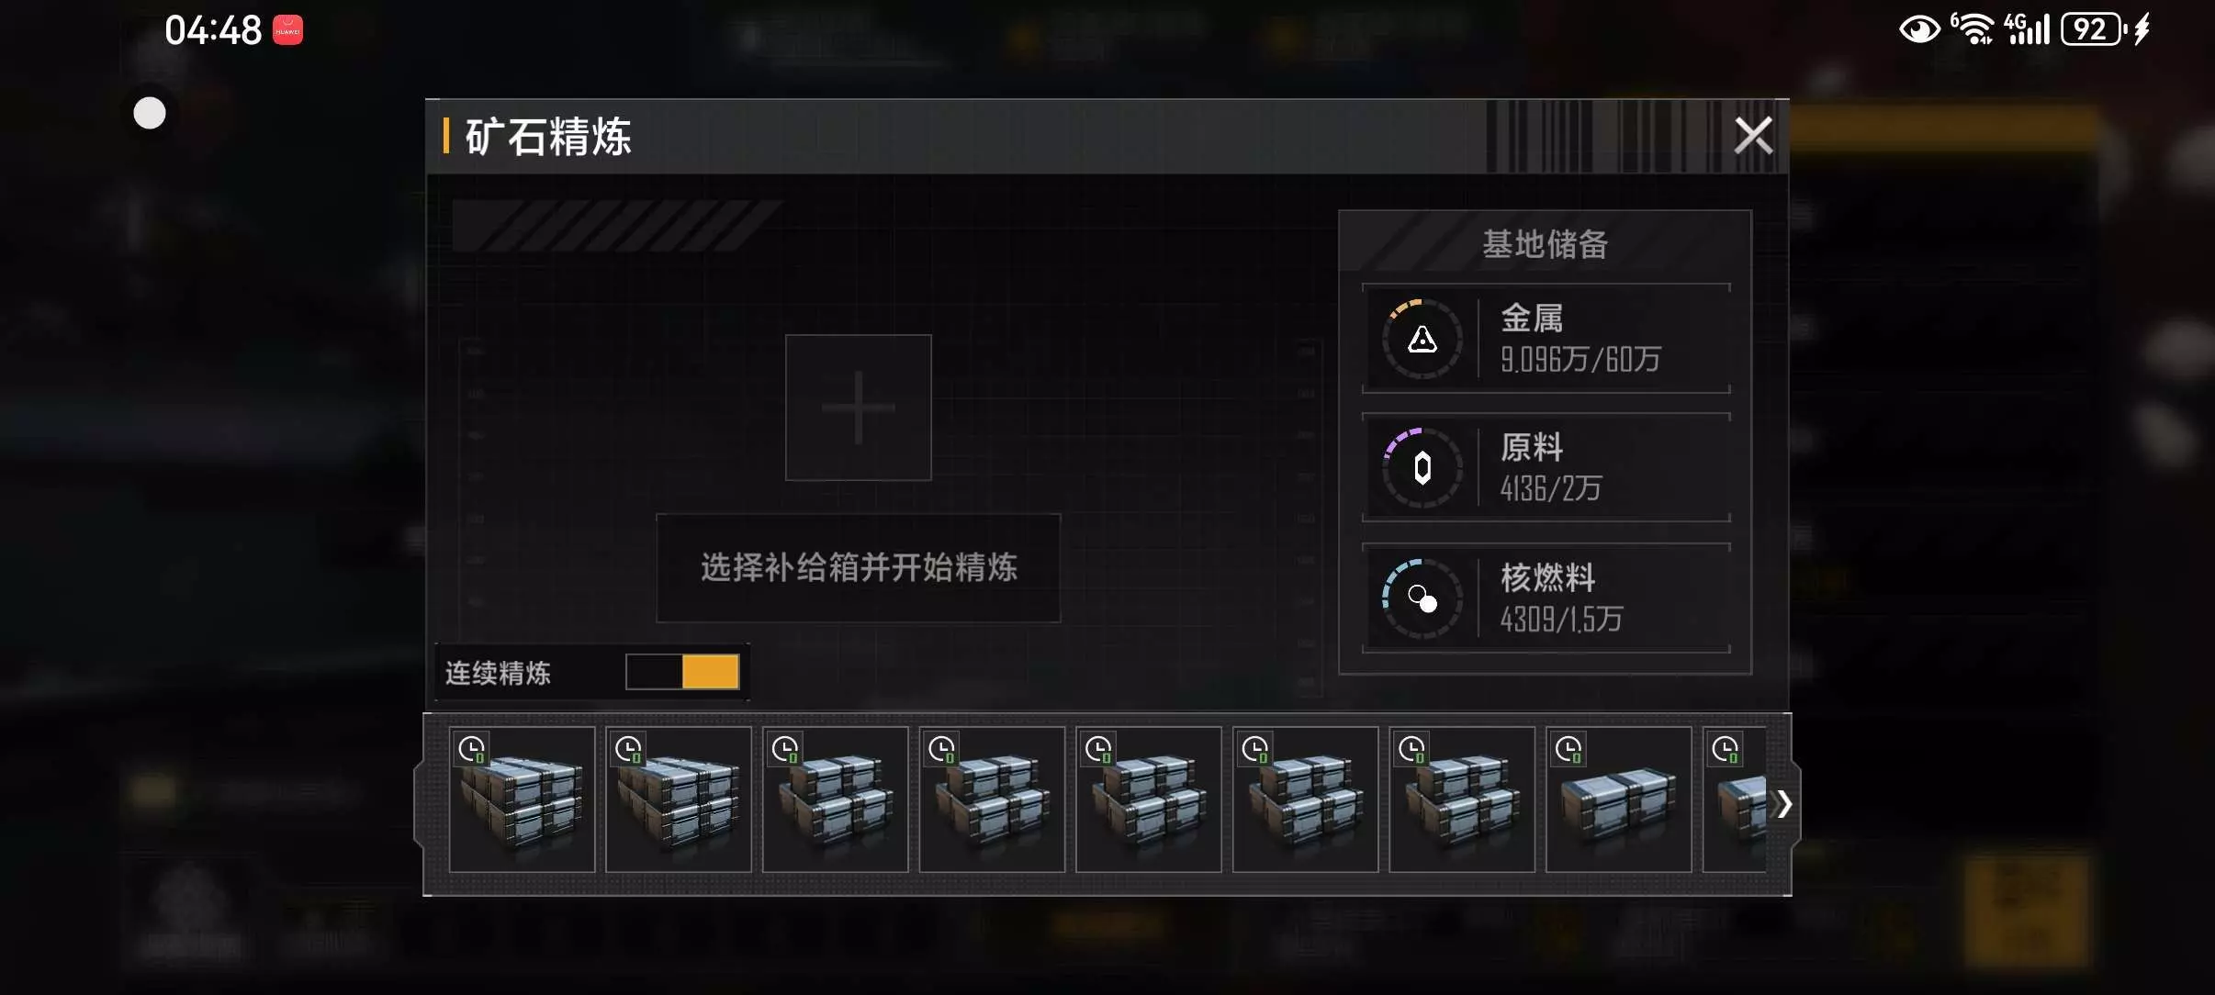Select the single-box eighth crate
Image resolution: width=2215 pixels, height=995 pixels.
(1619, 799)
